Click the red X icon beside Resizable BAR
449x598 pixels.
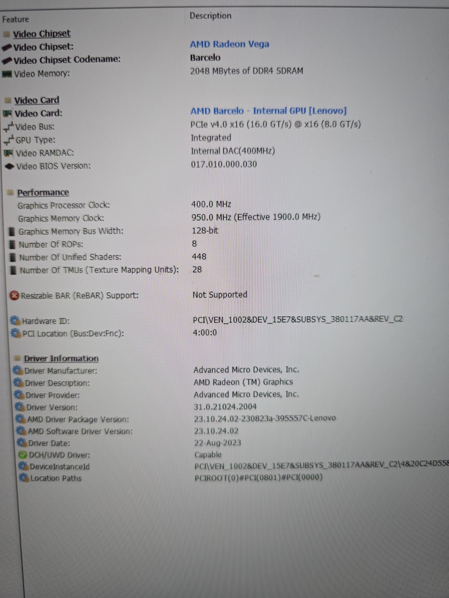[x=15, y=296]
